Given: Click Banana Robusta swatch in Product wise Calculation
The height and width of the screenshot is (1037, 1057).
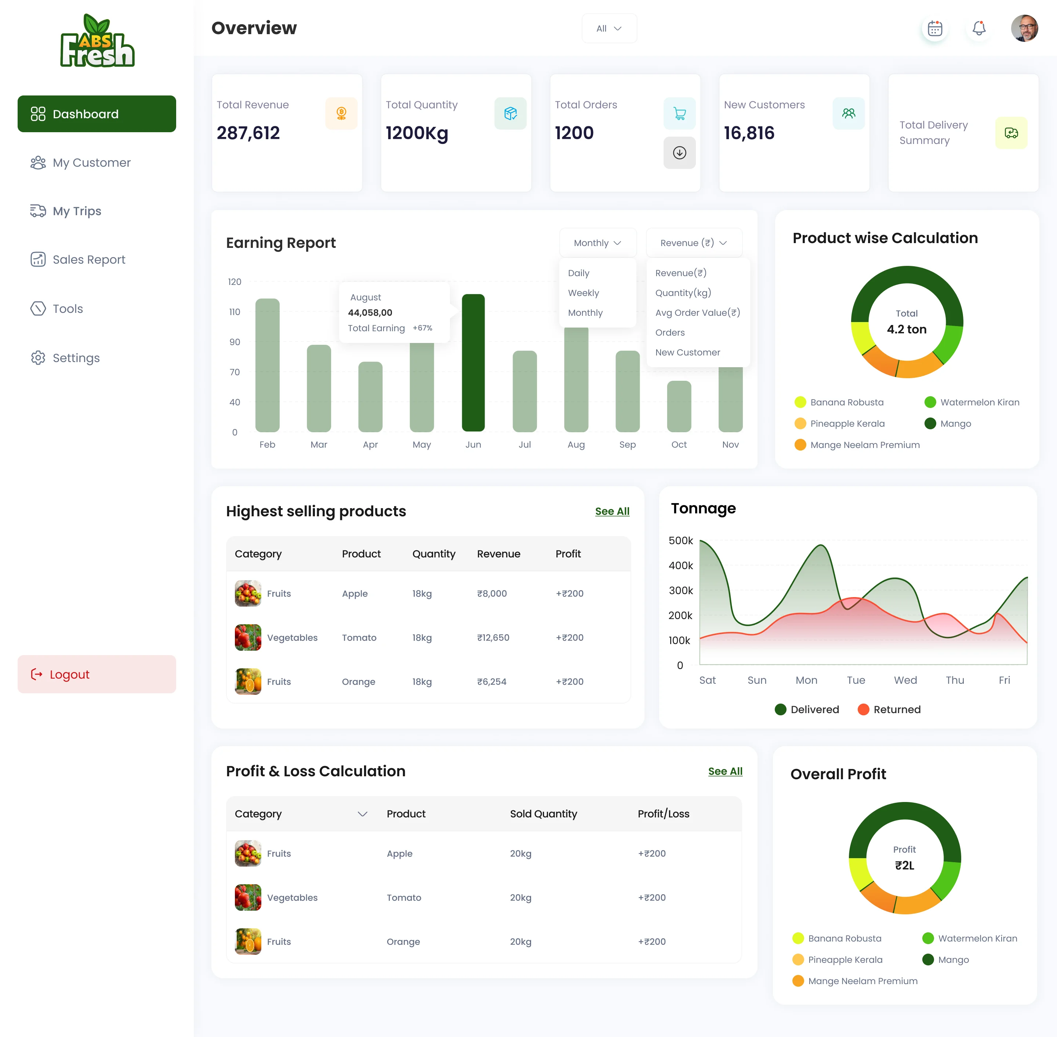Looking at the screenshot, I should [x=800, y=402].
